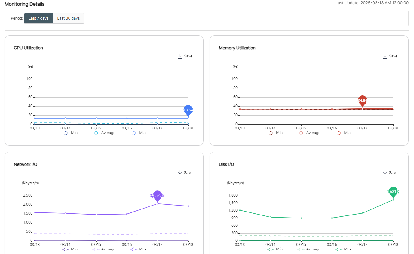Screen dimensions: 414x254
Task: Click the 03/17 data point on Disk I/O Max line
Action: tap(362, 213)
